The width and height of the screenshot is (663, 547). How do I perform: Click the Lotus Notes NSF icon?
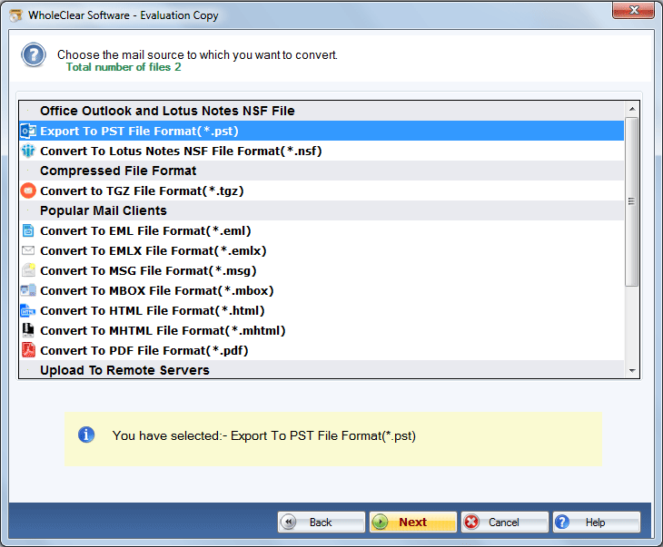coord(28,151)
